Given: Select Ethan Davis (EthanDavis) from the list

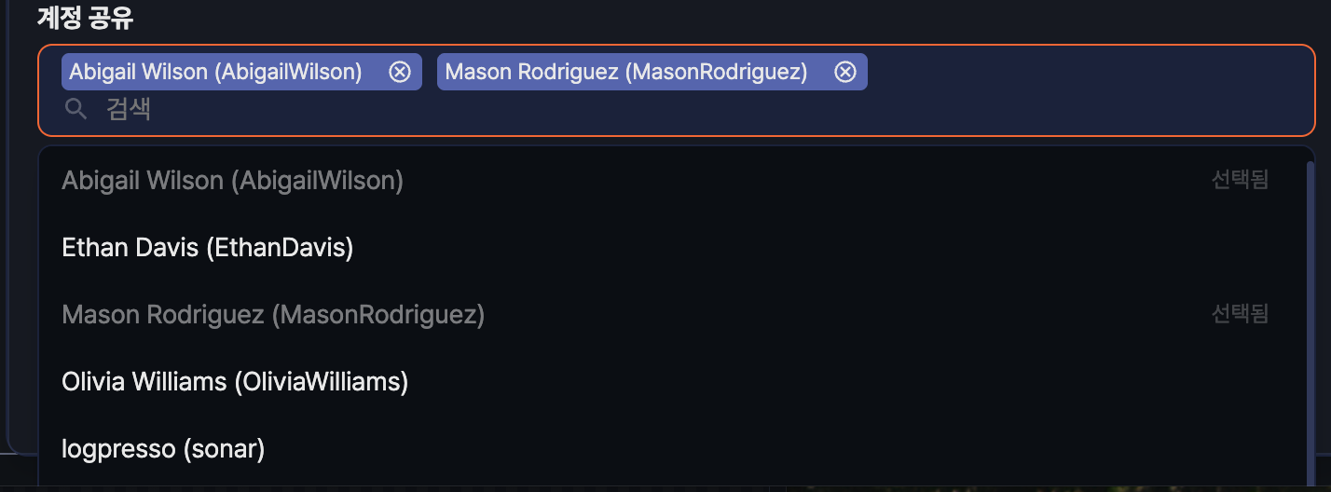Looking at the screenshot, I should coord(207,248).
